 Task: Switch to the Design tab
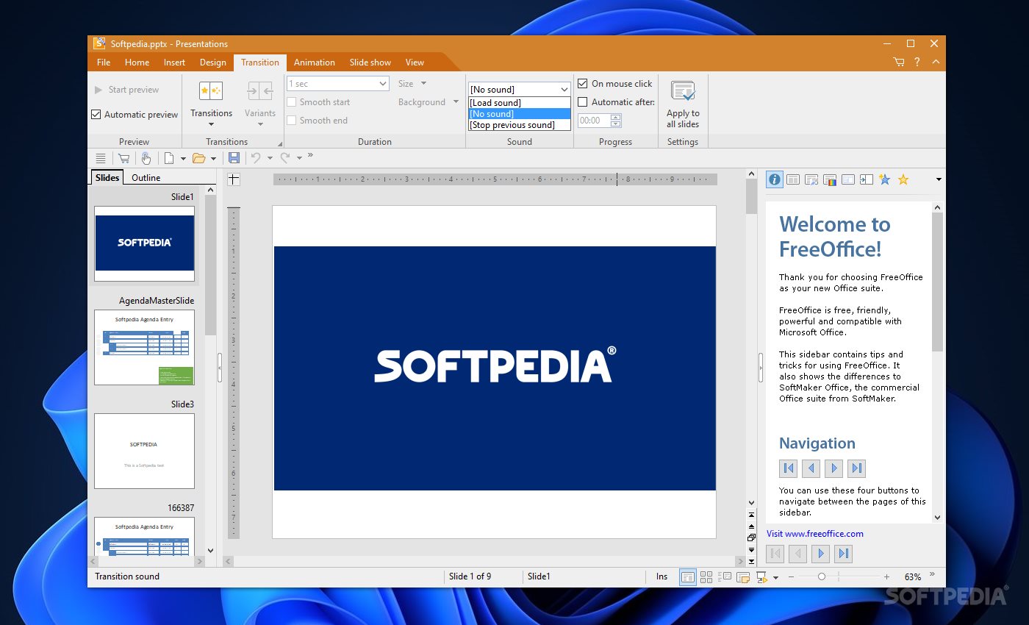coord(213,63)
